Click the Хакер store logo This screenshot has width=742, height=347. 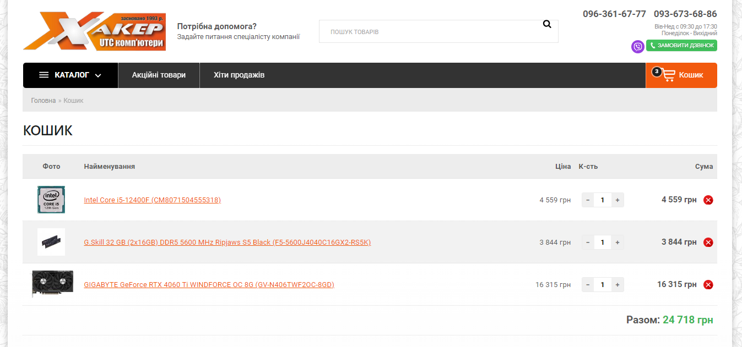click(94, 31)
